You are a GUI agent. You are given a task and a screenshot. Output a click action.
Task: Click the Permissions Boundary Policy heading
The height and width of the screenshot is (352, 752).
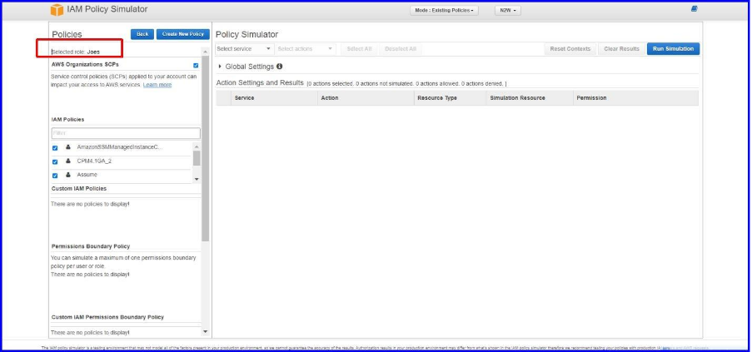point(91,246)
